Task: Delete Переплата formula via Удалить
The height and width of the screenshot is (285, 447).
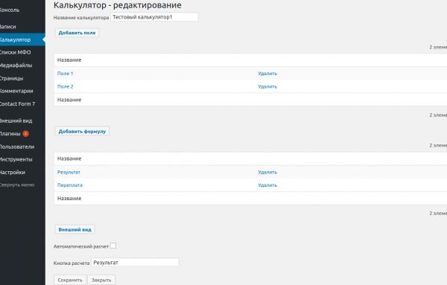Action: click(267, 185)
